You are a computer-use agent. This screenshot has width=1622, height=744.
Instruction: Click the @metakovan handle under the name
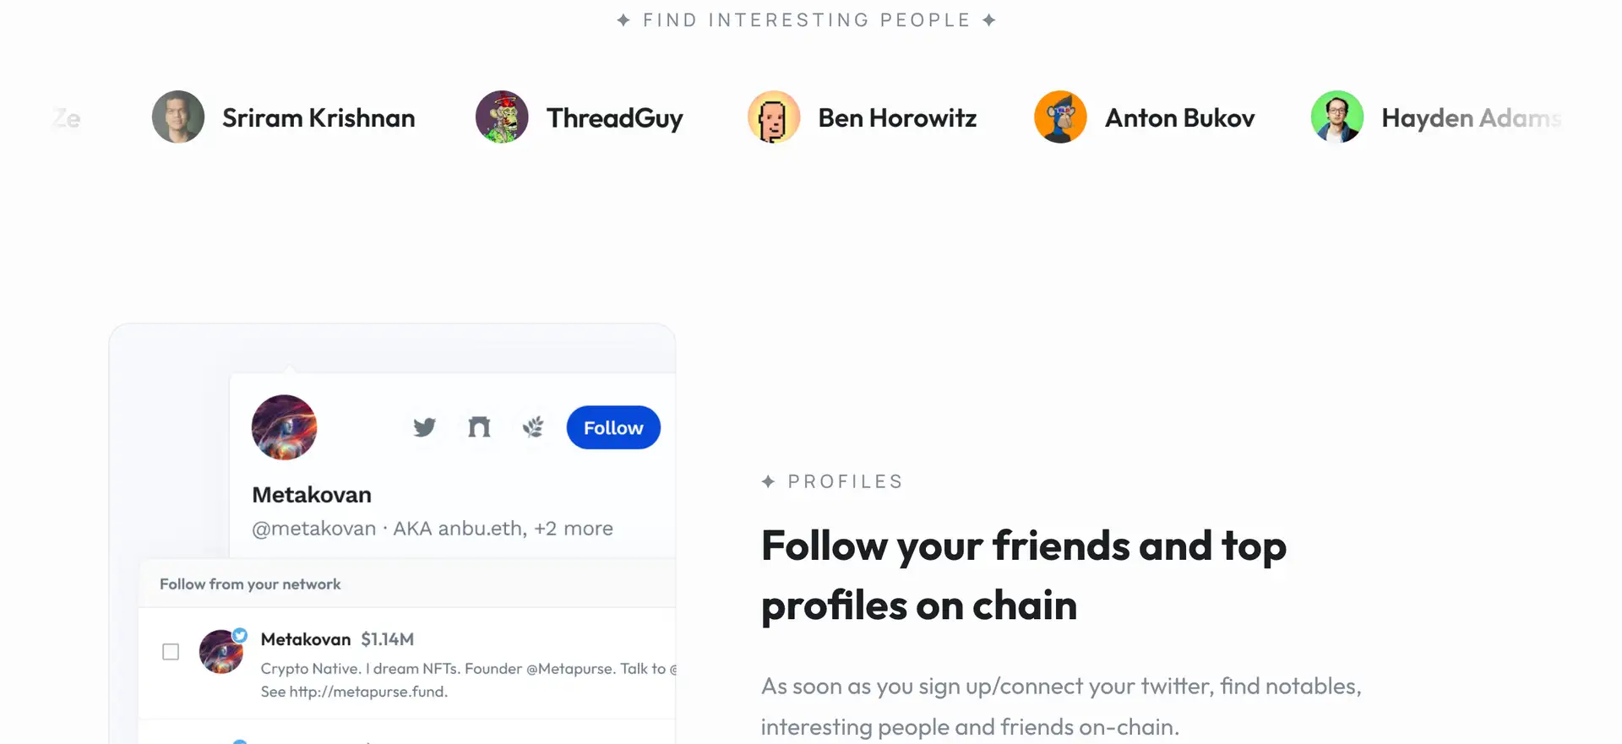tap(314, 529)
